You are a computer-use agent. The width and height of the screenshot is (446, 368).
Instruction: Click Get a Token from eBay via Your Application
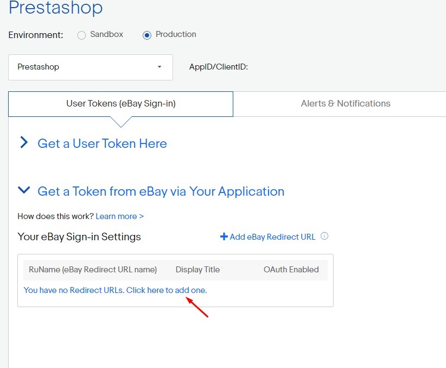click(x=161, y=191)
